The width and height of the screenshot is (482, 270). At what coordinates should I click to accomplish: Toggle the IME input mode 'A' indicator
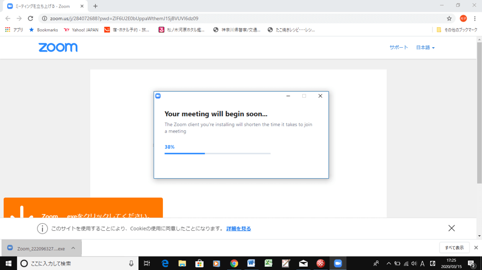[x=423, y=263]
